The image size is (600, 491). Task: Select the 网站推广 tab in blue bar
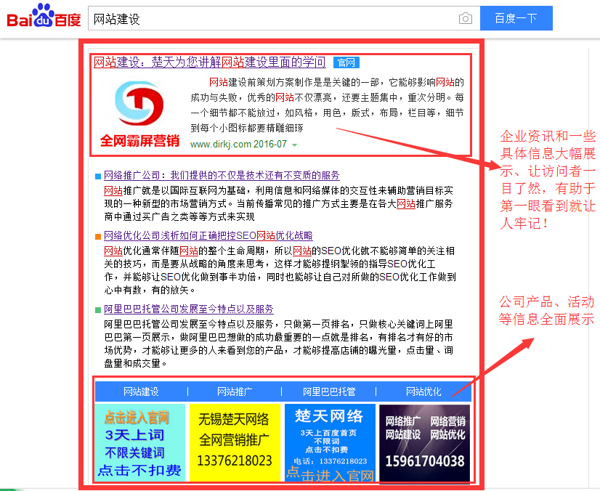pos(235,391)
